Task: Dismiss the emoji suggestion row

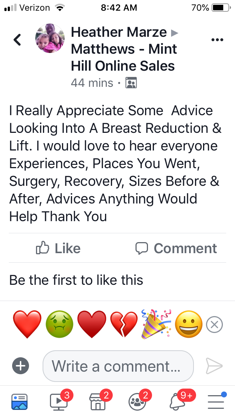Action: [x=214, y=325]
